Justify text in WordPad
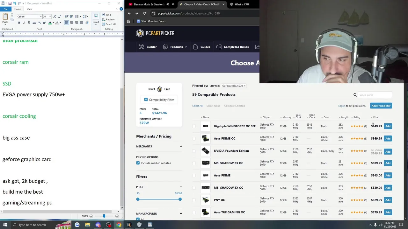Viewport: 408px width, 229px height. (82, 23)
